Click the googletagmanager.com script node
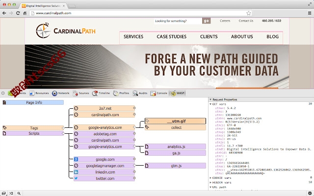This screenshot has height=196, width=314. point(104,166)
